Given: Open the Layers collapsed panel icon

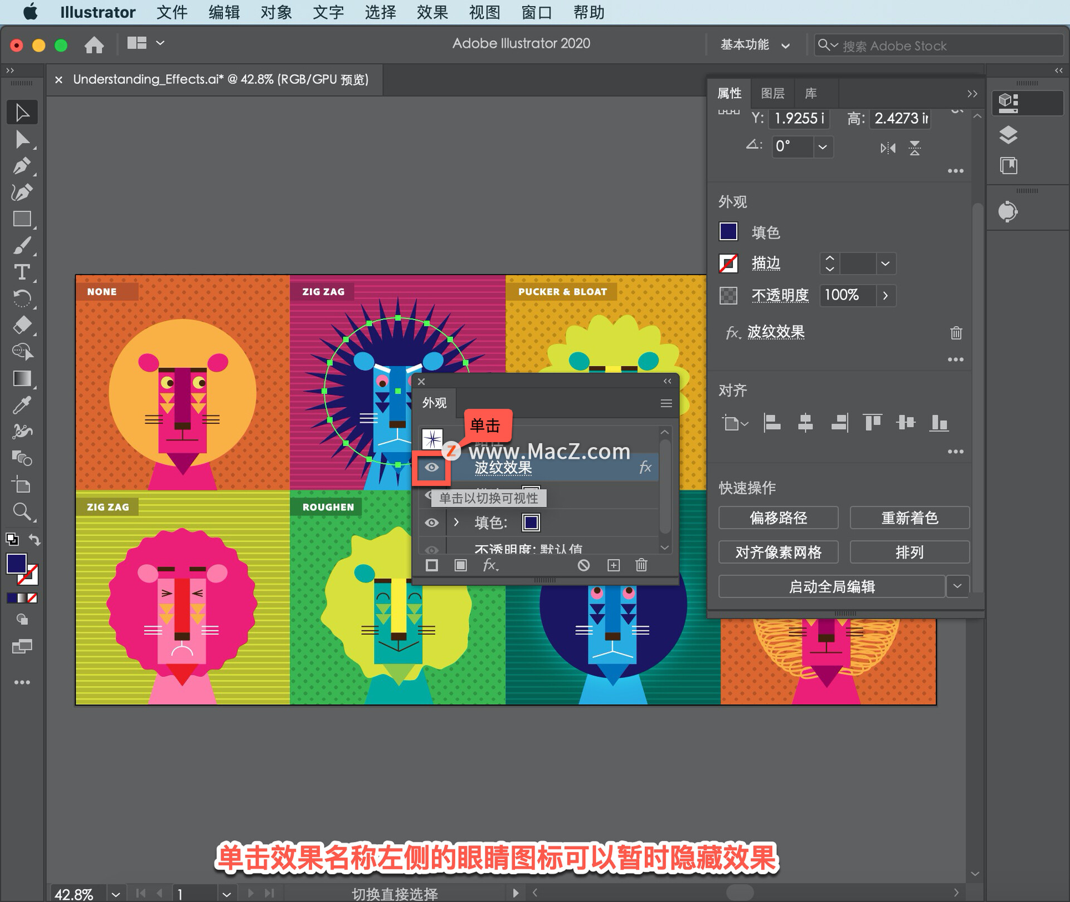Looking at the screenshot, I should point(1008,135).
